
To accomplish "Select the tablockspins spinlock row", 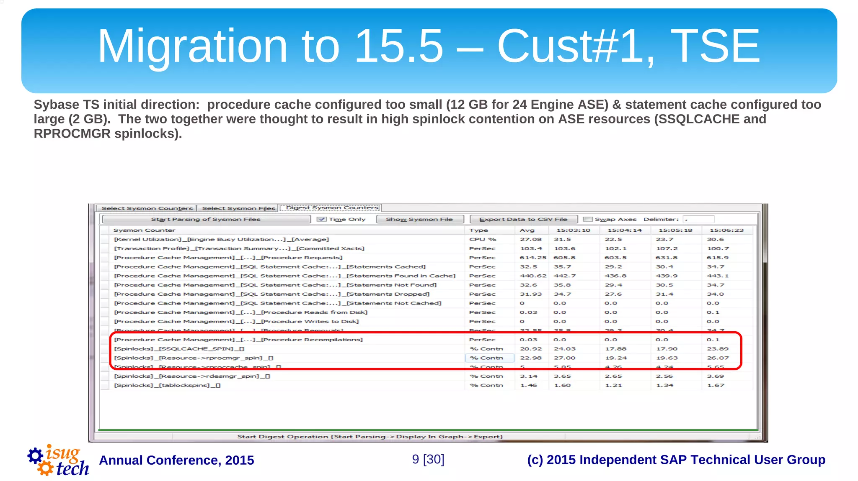I will pos(426,385).
